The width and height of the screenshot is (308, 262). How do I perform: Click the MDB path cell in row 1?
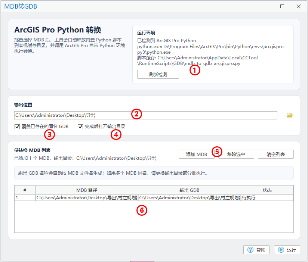(x=86, y=198)
